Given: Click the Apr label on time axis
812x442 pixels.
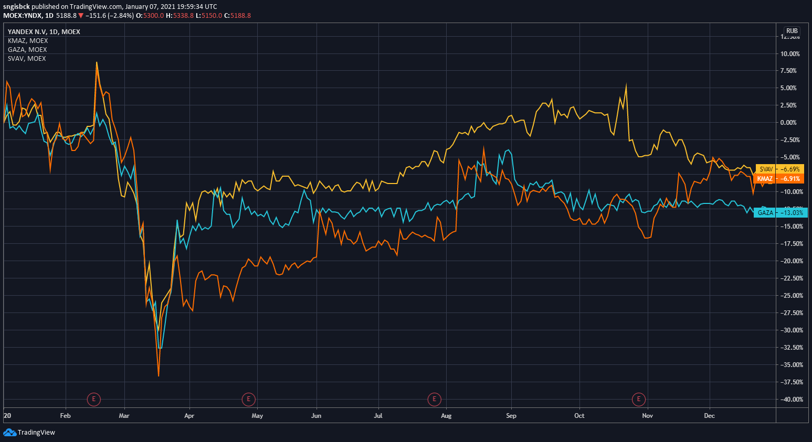Looking at the screenshot, I should [x=189, y=416].
